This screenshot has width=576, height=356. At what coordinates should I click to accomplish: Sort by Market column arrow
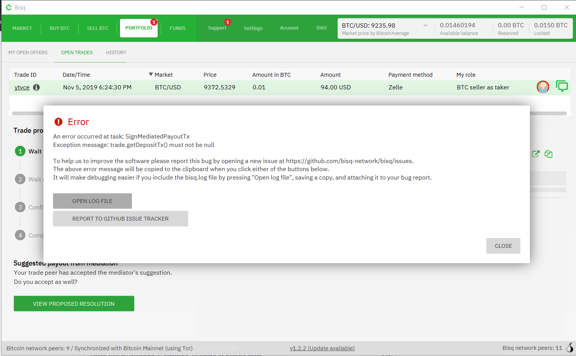click(x=151, y=74)
